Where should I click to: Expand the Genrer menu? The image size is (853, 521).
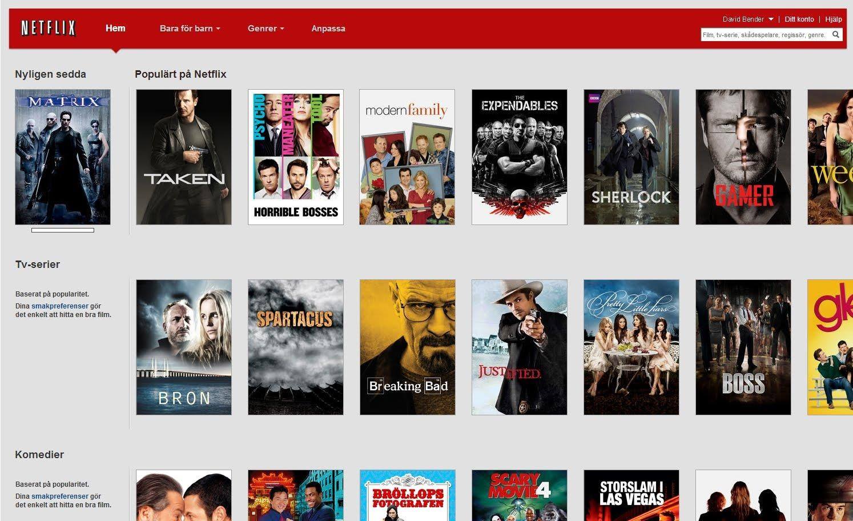[265, 29]
